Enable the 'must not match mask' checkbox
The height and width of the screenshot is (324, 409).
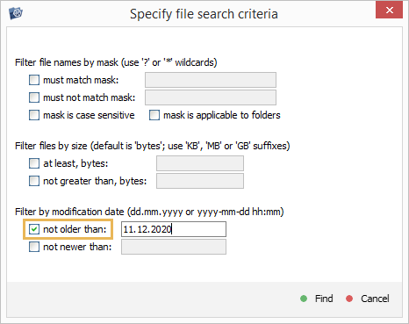tap(34, 97)
